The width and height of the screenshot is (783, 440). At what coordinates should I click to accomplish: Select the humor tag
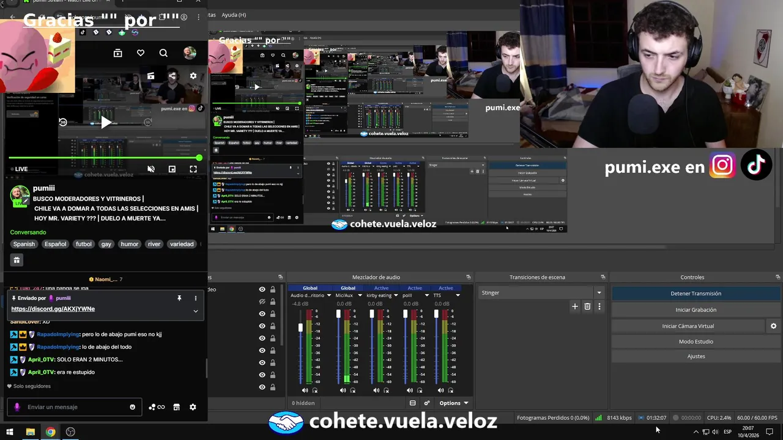(x=130, y=244)
